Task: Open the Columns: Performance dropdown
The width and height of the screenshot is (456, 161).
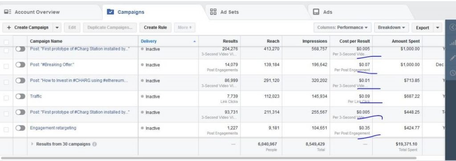Action: pos(342,27)
